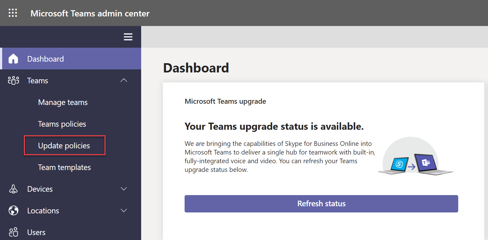Click the Locations globe icon

point(13,211)
